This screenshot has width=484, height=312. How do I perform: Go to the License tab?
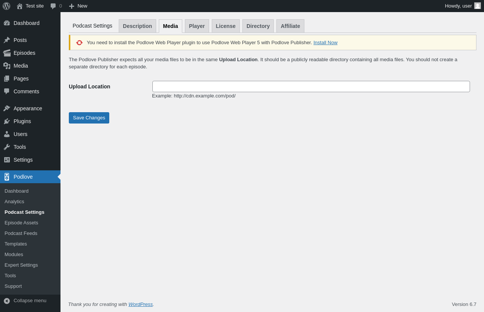coord(226,26)
